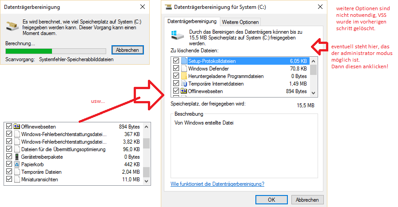The height and width of the screenshot is (207, 398).
Task: Click Dateien für die Übermittlungsoptimierung icon
Action: pos(17,149)
